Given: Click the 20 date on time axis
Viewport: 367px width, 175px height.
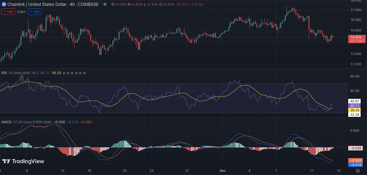Looking at the screenshot, I should 125,171.
